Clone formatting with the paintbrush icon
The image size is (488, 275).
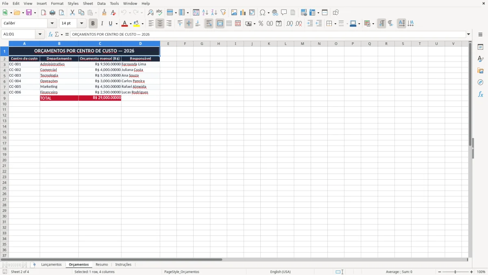pyautogui.click(x=105, y=13)
